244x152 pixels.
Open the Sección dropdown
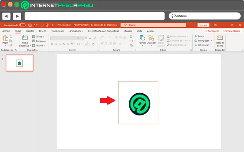click(x=38, y=45)
